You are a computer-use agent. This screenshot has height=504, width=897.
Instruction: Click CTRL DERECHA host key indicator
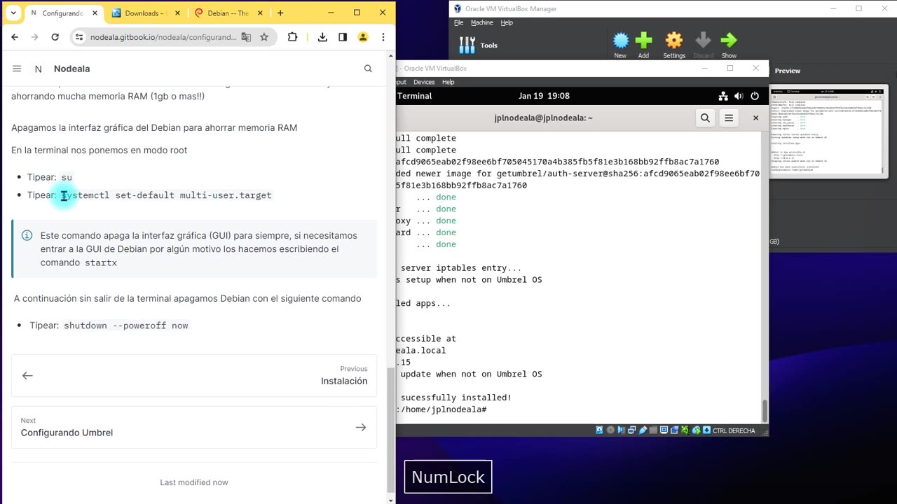tap(733, 430)
